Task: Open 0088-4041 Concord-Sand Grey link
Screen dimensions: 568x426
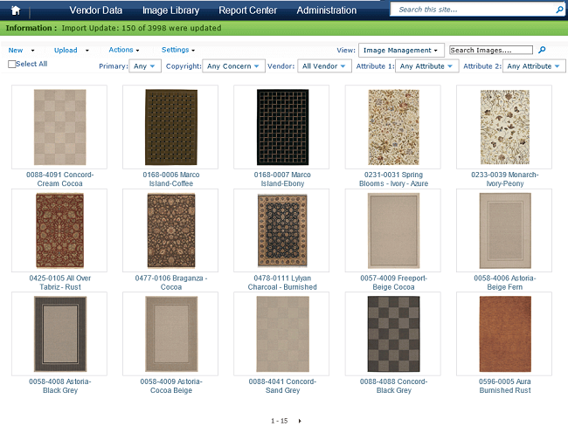Action: [282, 386]
